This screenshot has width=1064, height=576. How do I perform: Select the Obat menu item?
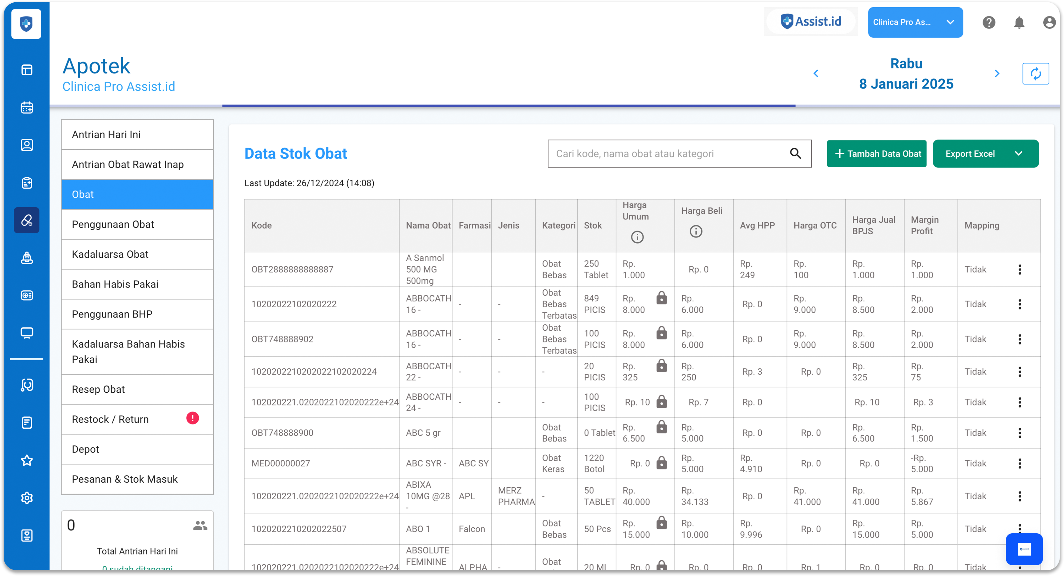pos(137,194)
